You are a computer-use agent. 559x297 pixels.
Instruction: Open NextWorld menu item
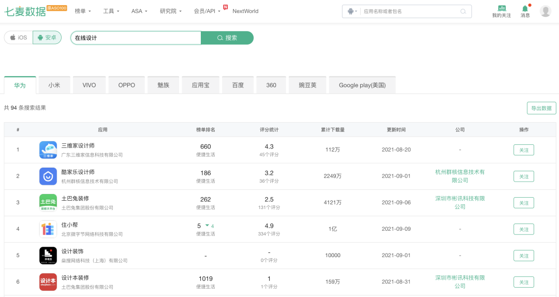coord(245,11)
